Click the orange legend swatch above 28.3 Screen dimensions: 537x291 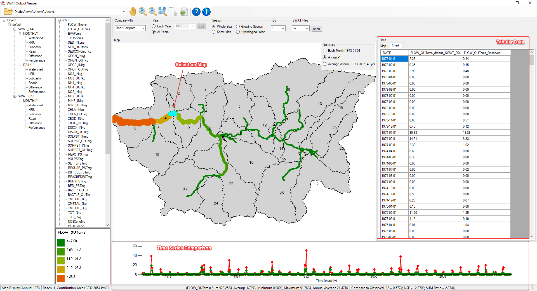61,278
